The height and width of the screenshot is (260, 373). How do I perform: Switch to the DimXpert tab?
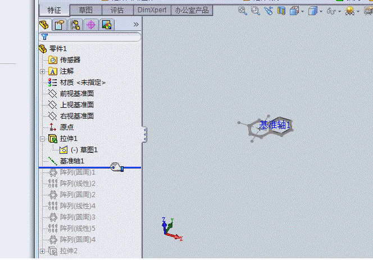pyautogui.click(x=152, y=10)
